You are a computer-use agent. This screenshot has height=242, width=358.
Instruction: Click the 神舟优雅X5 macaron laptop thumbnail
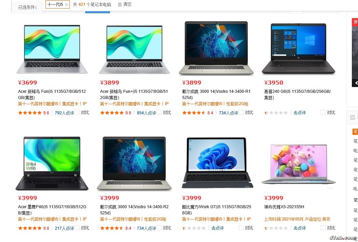tap(299, 164)
